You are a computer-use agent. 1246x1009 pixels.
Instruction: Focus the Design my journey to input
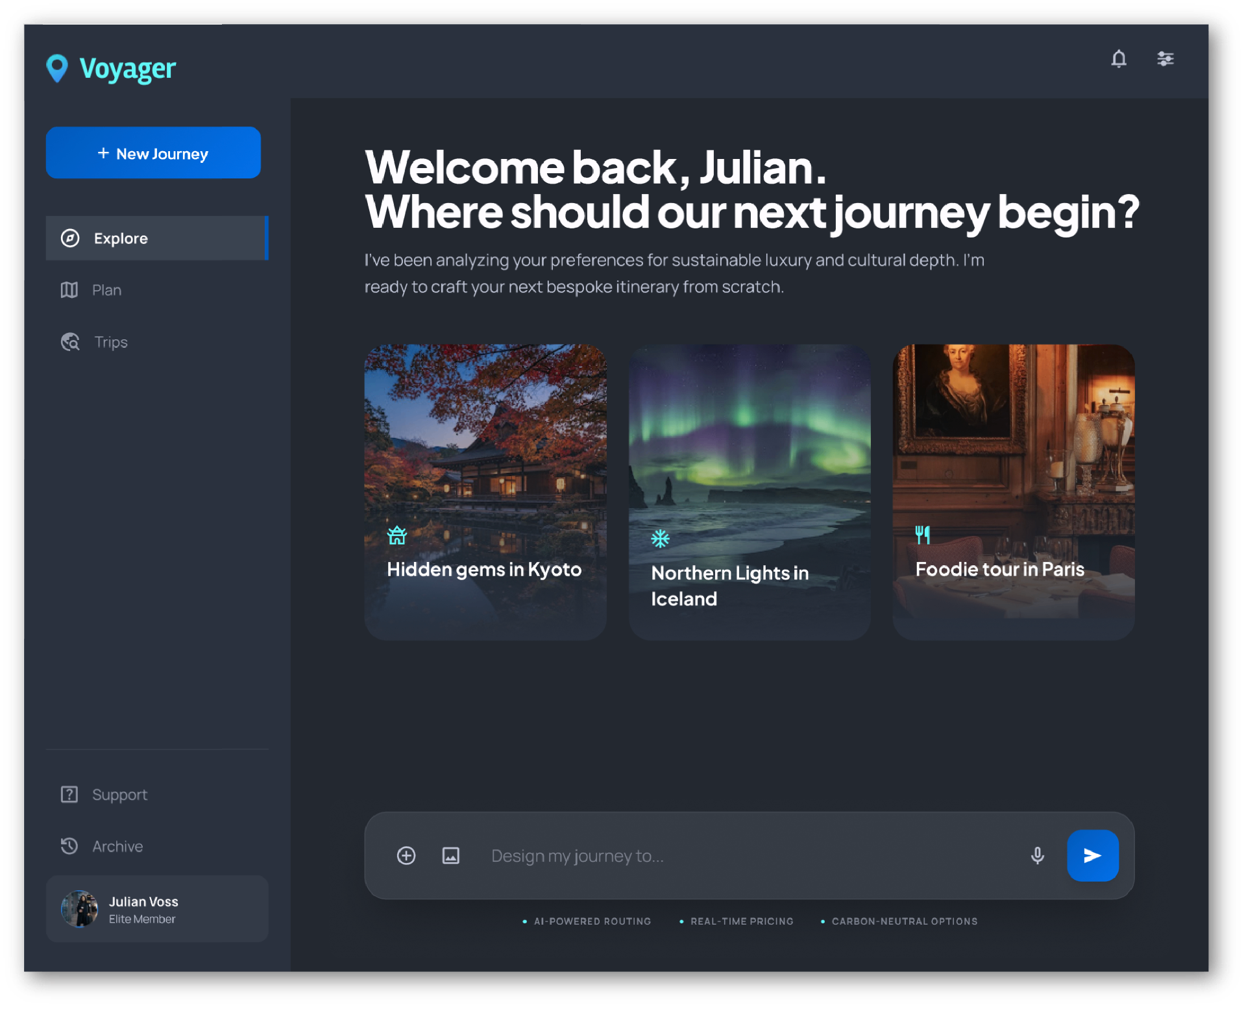[x=750, y=856]
